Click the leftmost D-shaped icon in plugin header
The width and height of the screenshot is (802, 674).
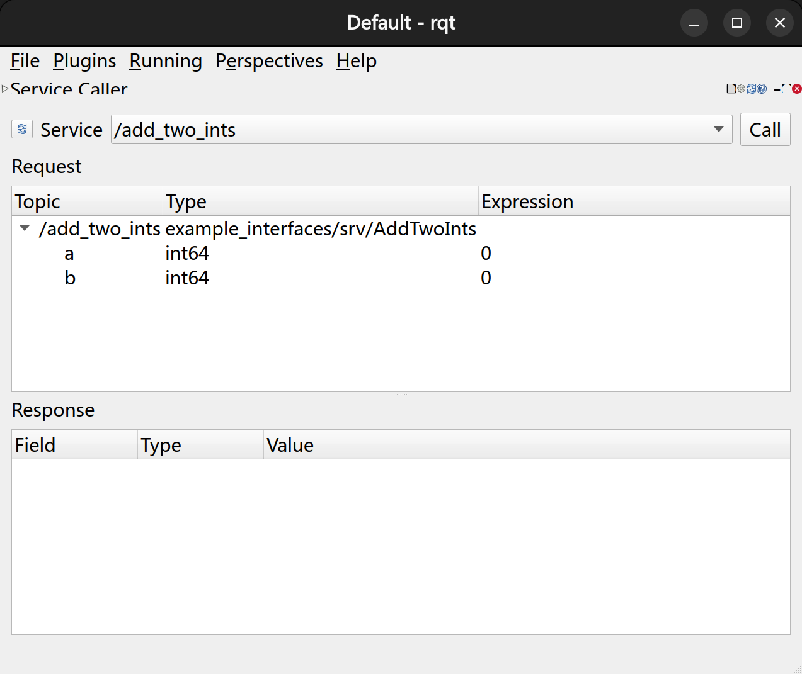731,89
